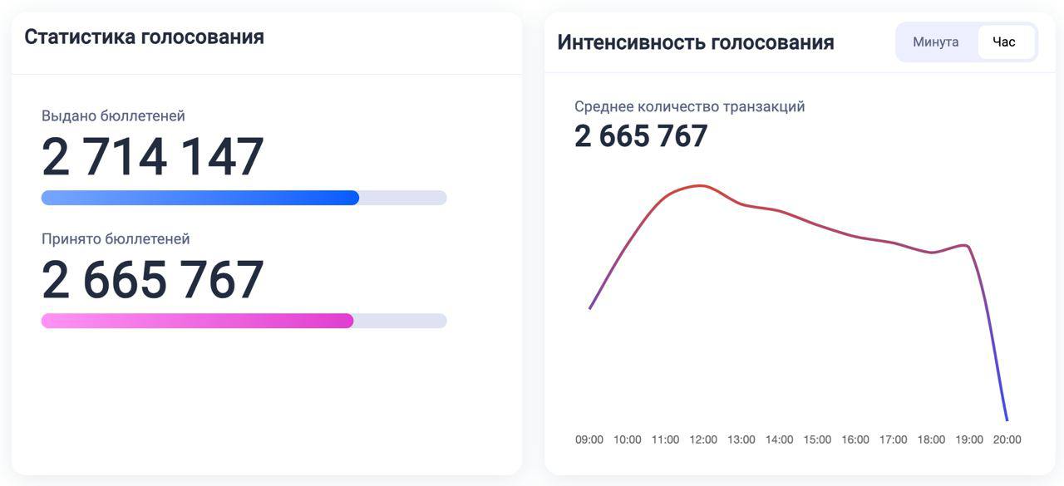Select the 18:00 time label
Image resolution: width=1064 pixels, height=486 pixels.
click(931, 439)
